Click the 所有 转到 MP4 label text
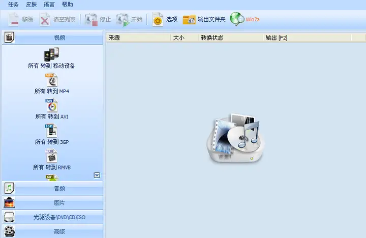This screenshot has width=366, height=238. coord(51,91)
